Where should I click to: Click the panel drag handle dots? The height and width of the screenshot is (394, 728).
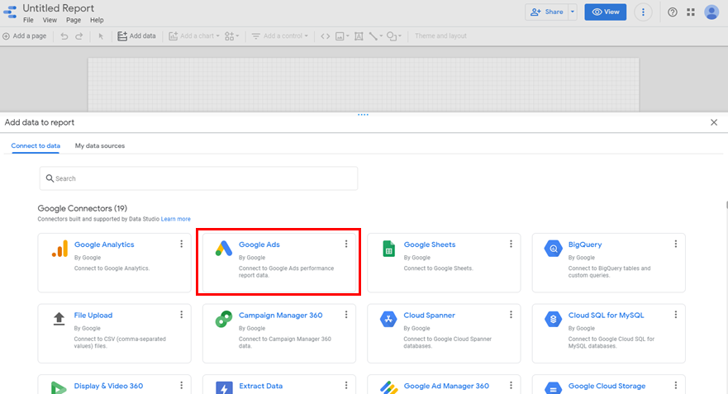point(363,115)
